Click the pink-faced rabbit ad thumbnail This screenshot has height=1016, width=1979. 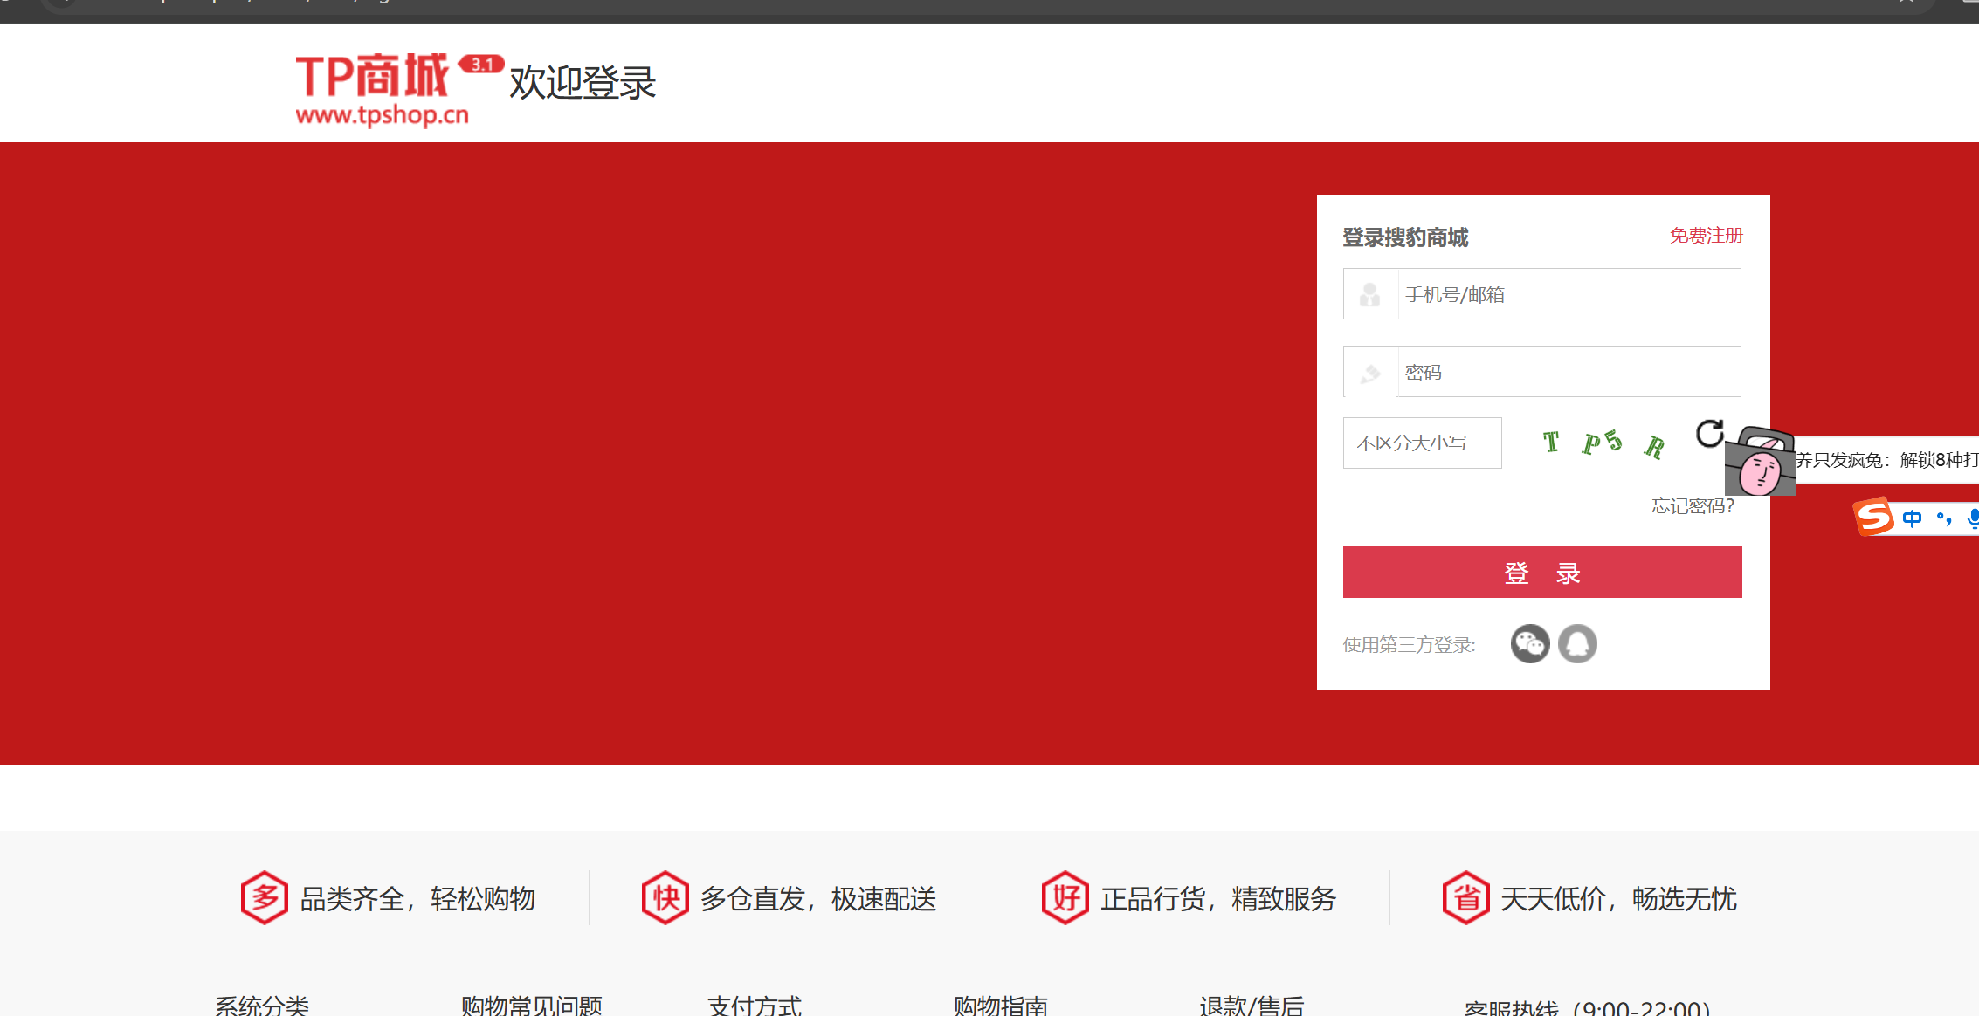click(x=1760, y=462)
